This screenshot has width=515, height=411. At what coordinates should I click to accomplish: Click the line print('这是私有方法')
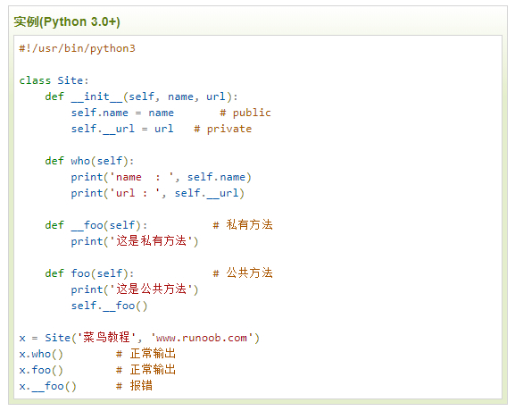pyautogui.click(x=135, y=241)
